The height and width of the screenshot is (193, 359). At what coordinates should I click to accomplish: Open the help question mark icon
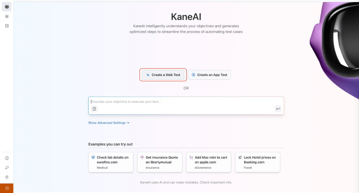[7, 158]
